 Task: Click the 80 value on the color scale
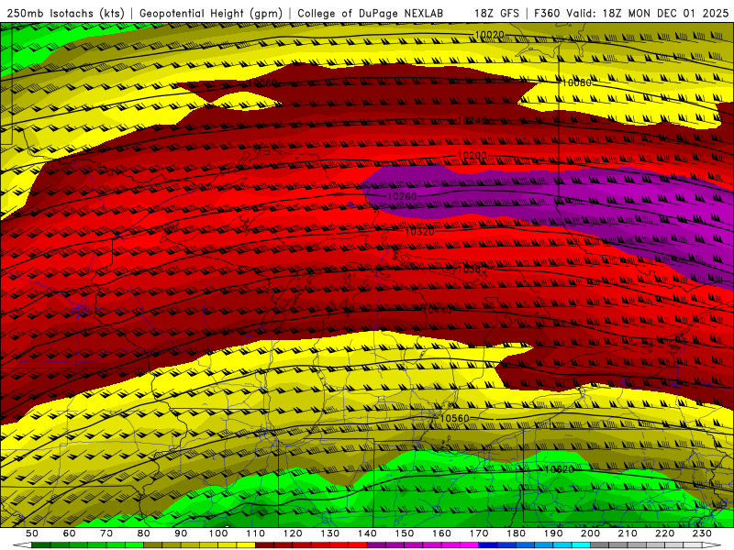click(x=143, y=533)
